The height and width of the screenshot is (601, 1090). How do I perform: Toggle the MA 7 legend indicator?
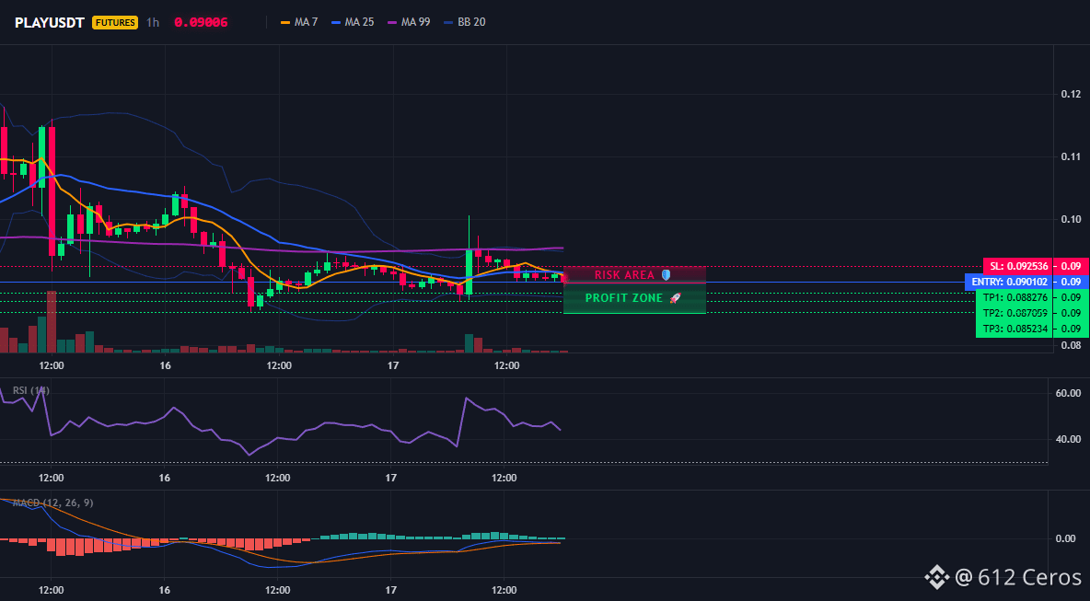pos(299,22)
